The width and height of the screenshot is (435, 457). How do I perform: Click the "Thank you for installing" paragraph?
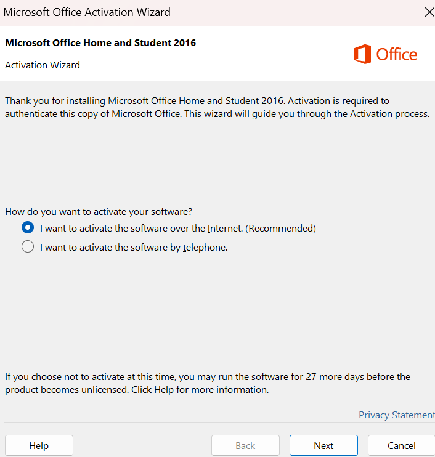click(x=218, y=107)
